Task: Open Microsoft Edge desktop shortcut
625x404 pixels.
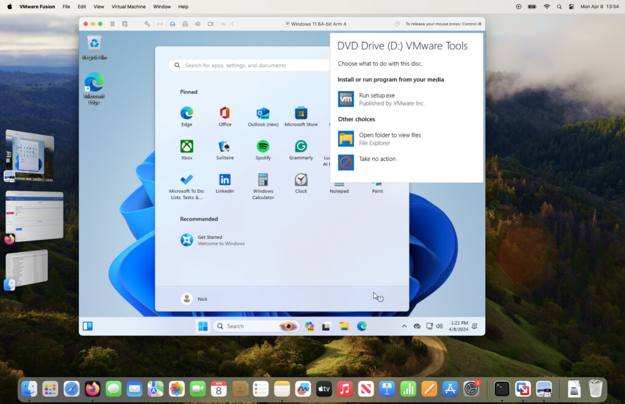Action: pyautogui.click(x=94, y=88)
